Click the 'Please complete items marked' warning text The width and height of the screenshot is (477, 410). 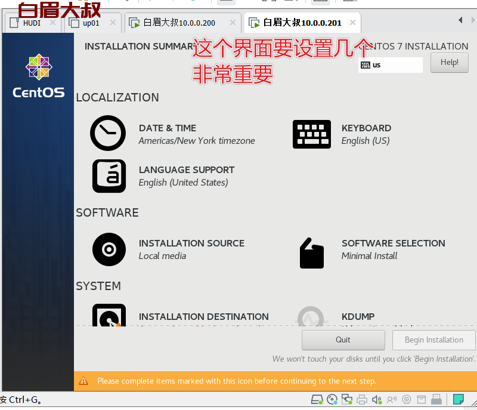[x=237, y=381]
